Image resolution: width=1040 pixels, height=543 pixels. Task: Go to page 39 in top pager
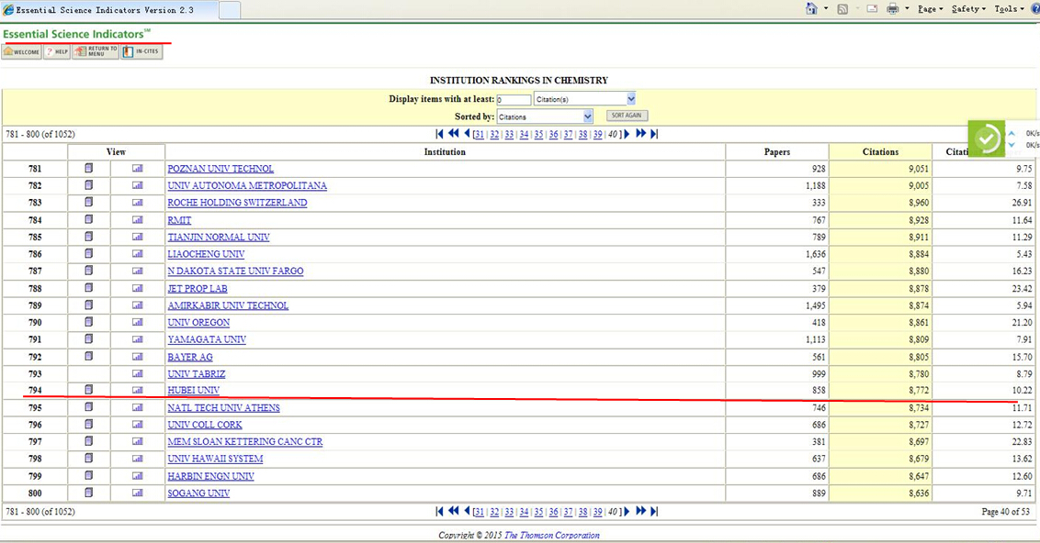[597, 134]
